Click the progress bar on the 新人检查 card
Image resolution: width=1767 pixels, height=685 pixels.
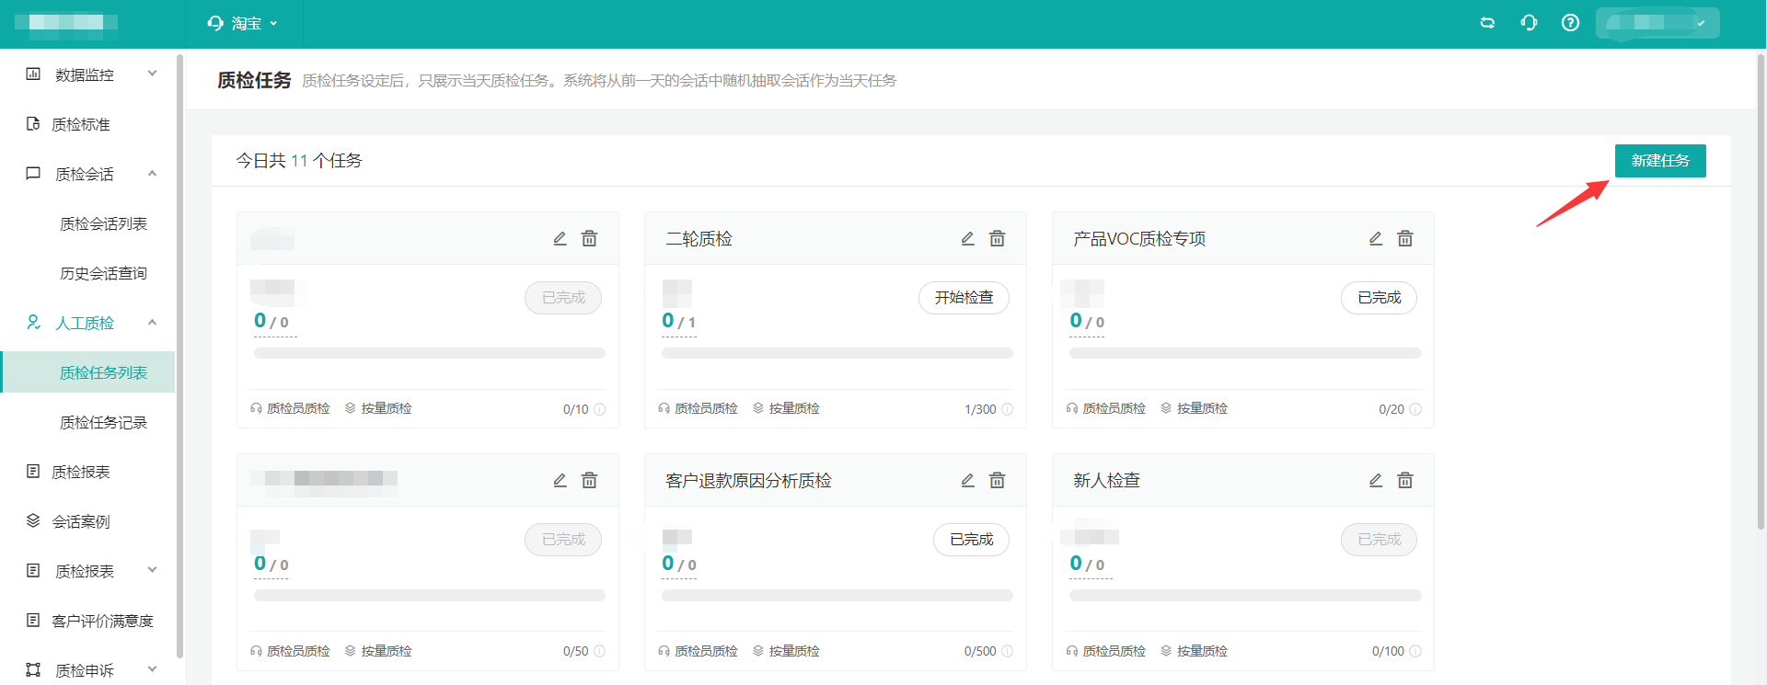click(1245, 596)
